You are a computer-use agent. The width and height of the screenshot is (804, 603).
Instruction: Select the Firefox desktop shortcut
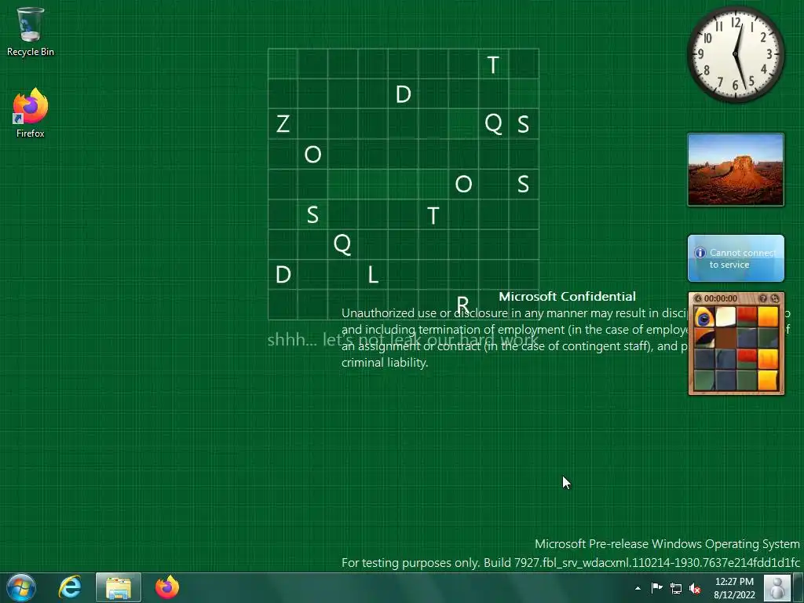point(31,113)
